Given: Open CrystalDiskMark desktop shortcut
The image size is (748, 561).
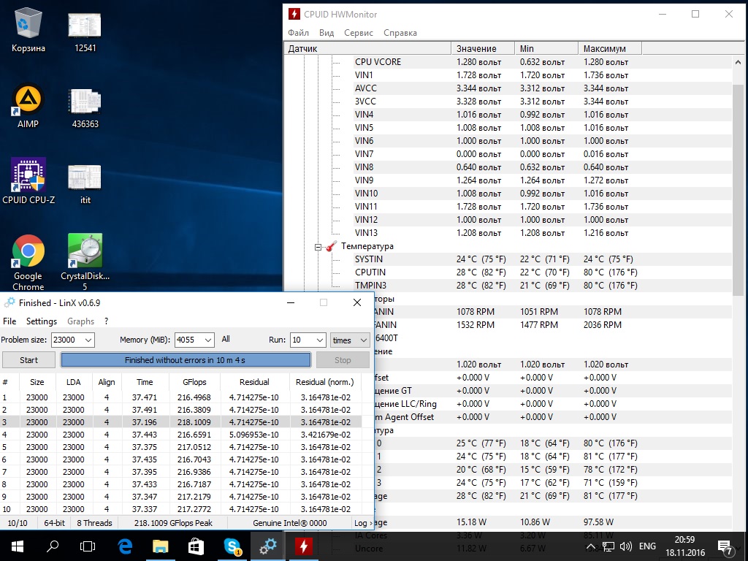Looking at the screenshot, I should tap(85, 262).
